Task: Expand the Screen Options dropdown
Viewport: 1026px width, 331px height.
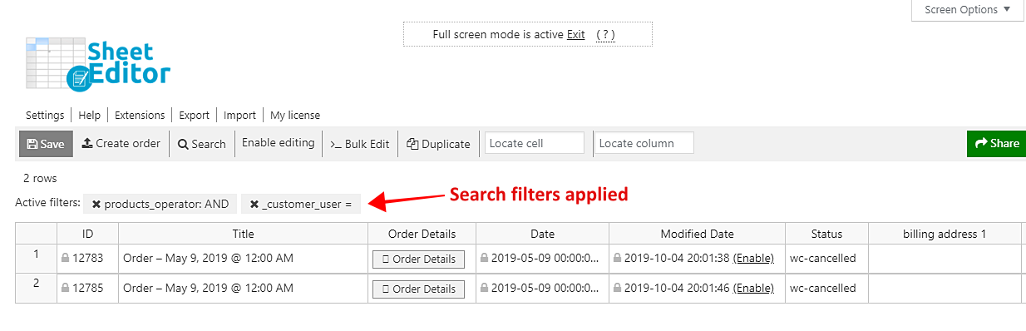Action: coord(969,10)
